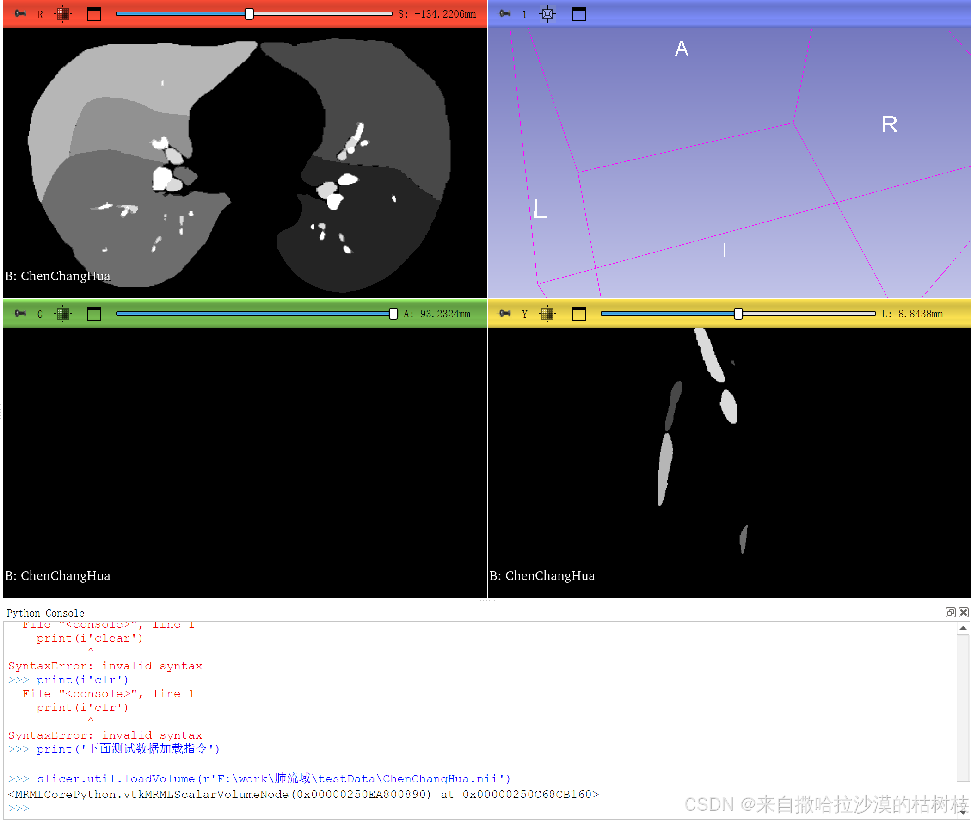
Task: Click the S: -134.2206mm slice offset value
Action: (x=436, y=14)
